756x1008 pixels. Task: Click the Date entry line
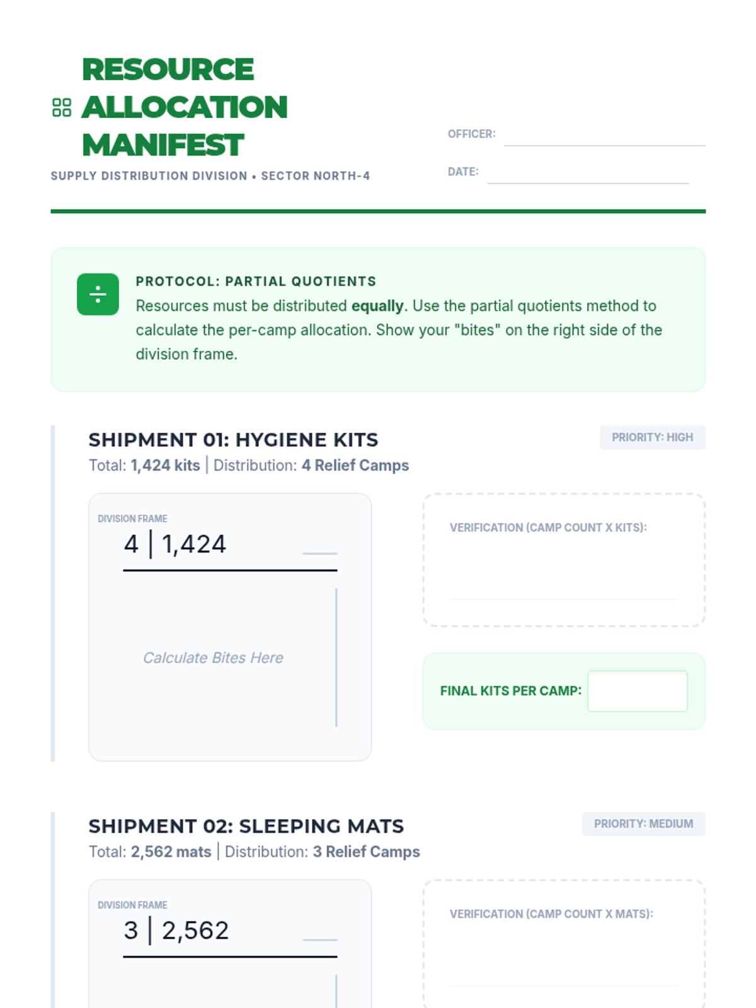point(587,173)
